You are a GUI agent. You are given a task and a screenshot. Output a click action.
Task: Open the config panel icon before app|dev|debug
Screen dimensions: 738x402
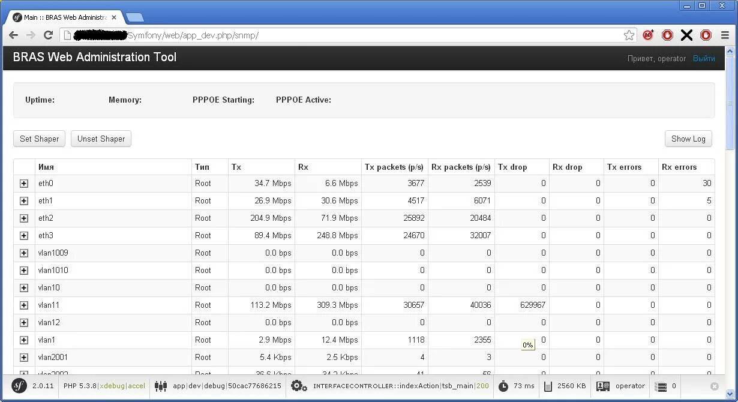pos(160,386)
